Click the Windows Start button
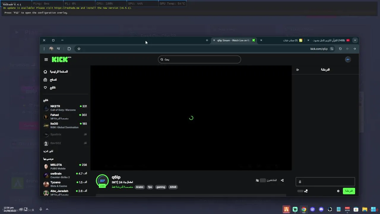Screen dimensions: 380x214 [373, 209]
